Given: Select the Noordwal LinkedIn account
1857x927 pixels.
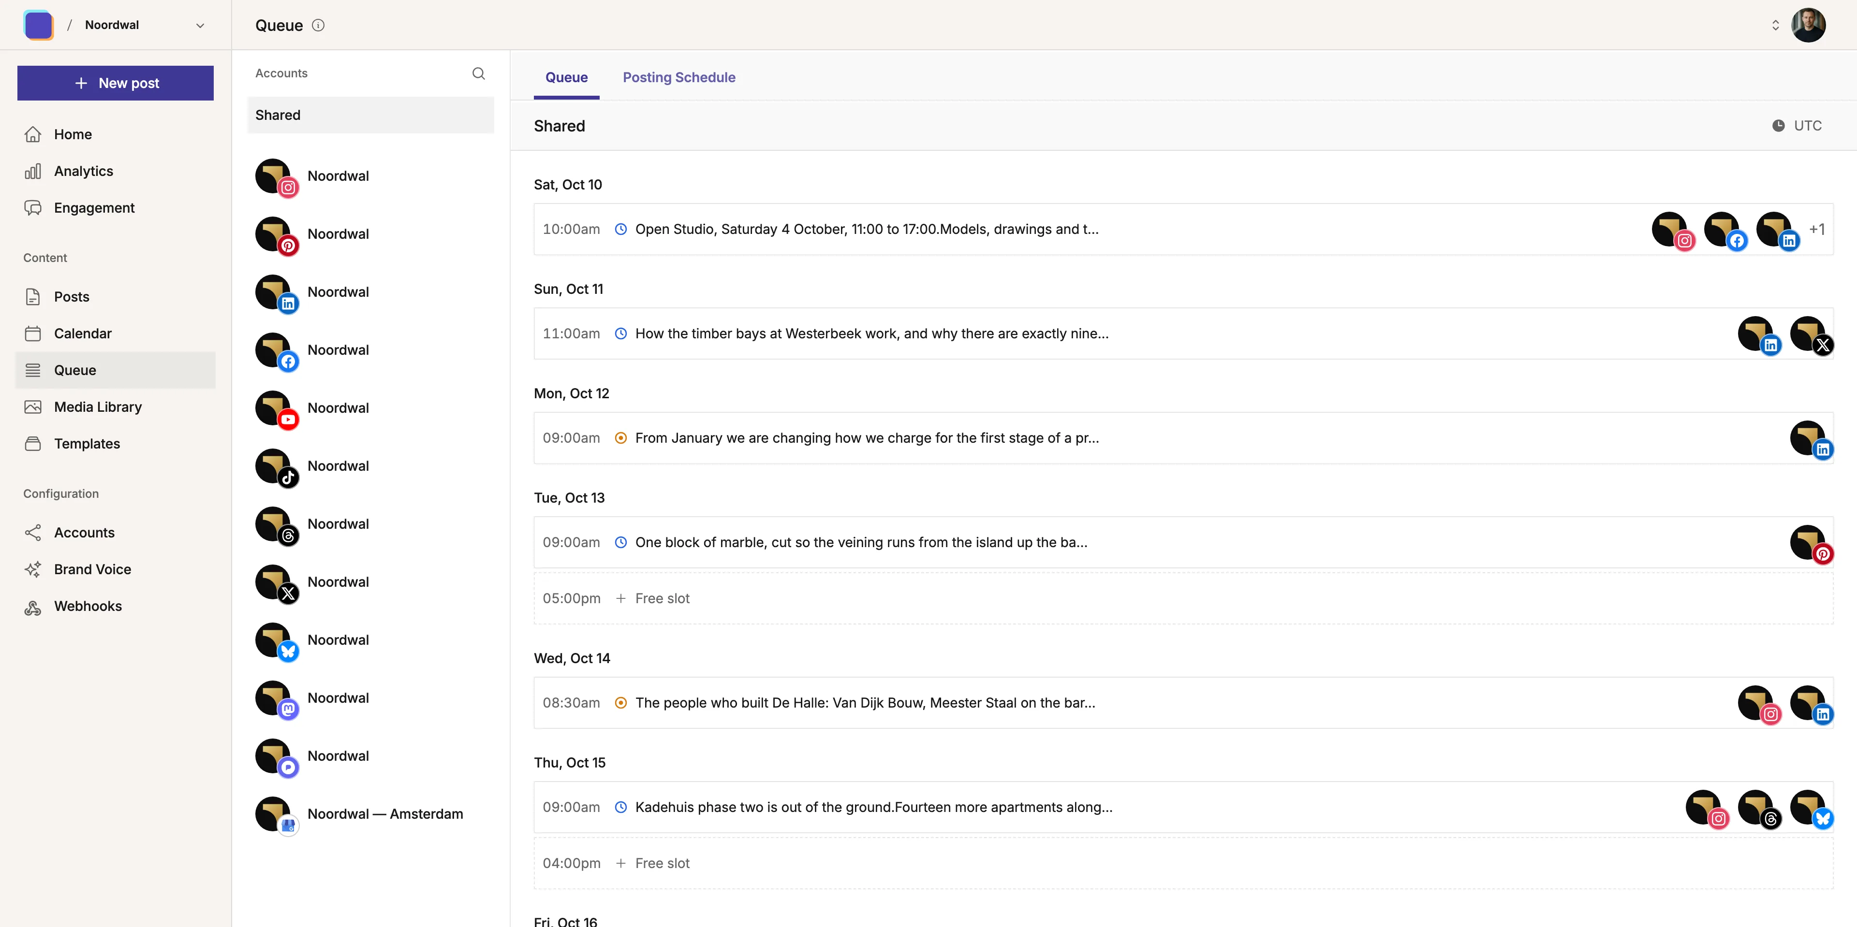Looking at the screenshot, I should [x=370, y=292].
